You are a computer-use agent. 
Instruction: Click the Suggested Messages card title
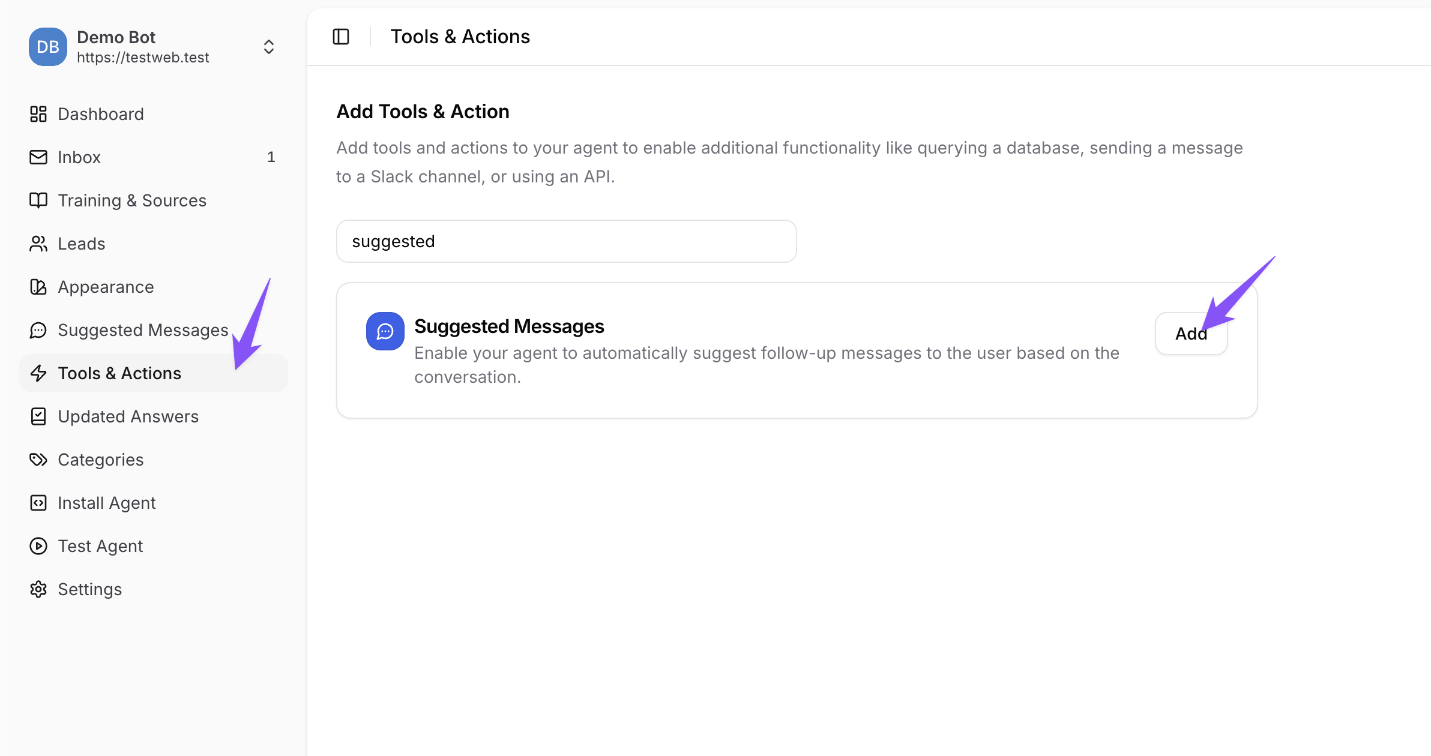pyautogui.click(x=509, y=326)
